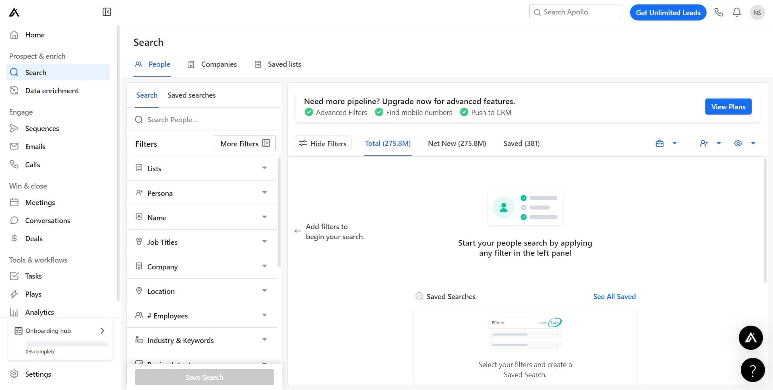Open the See All Saved link
Viewport: 773px width, 390px height.
[614, 297]
